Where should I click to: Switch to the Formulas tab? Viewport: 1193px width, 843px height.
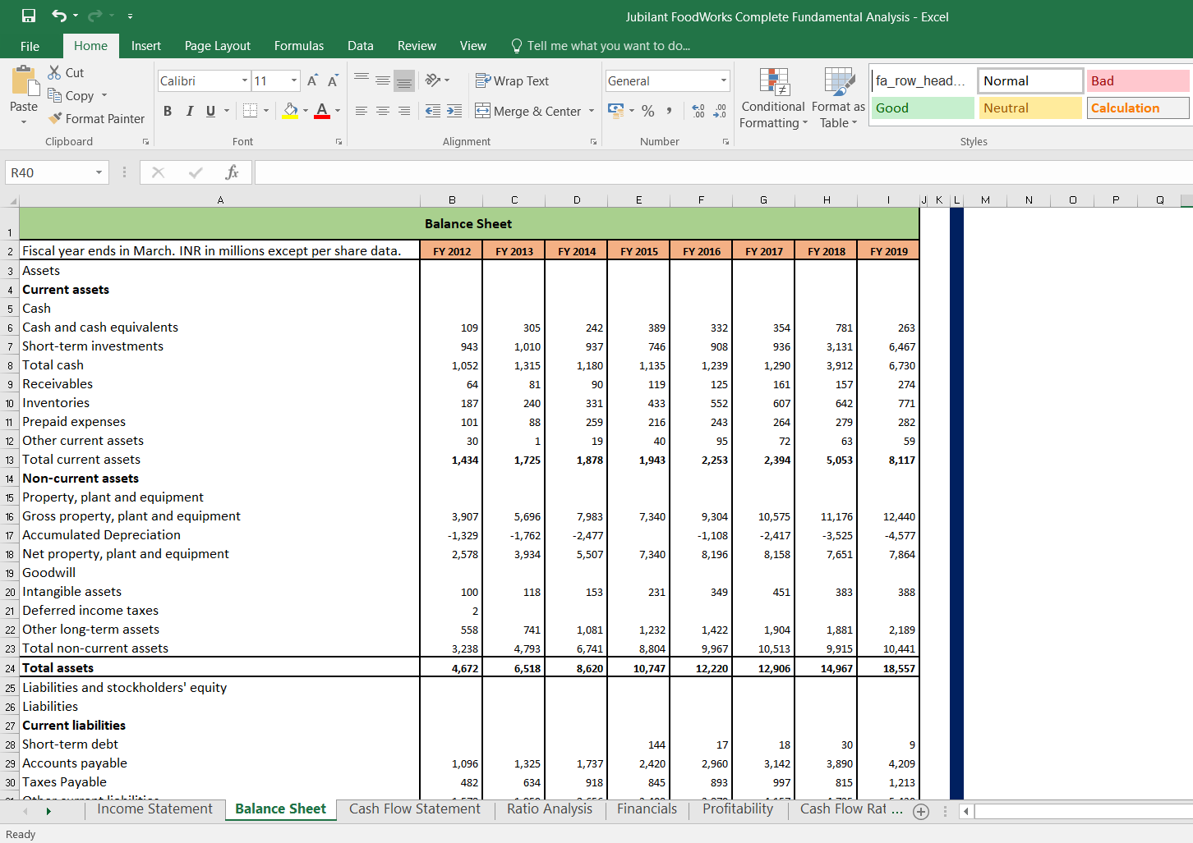(299, 46)
